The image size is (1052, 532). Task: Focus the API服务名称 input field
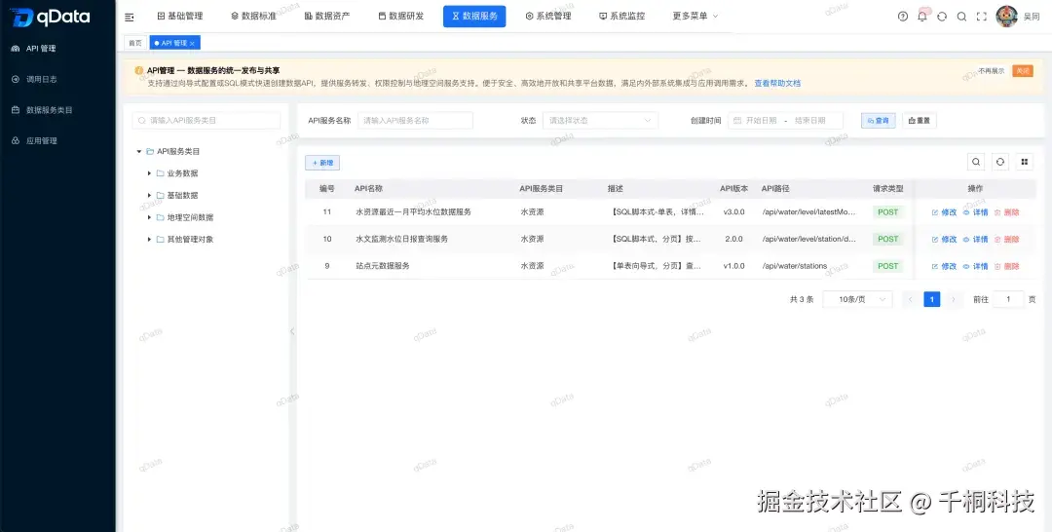[x=415, y=121]
